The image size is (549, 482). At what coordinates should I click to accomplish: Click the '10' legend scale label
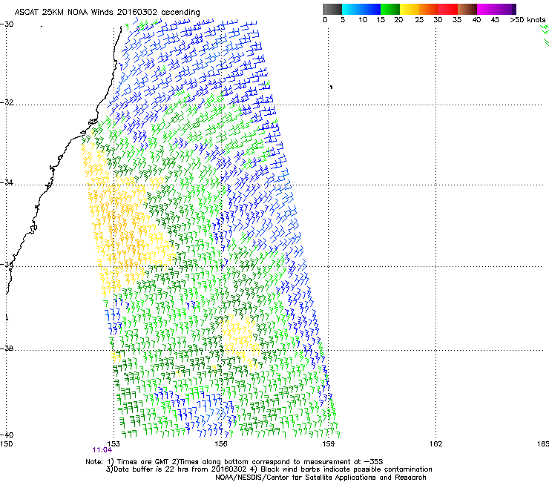pyautogui.click(x=363, y=20)
